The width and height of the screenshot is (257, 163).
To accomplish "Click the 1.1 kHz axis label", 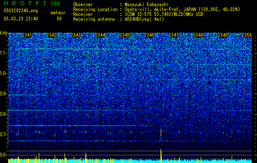I will click(3, 53).
